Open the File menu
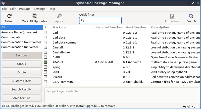 click(4, 9)
